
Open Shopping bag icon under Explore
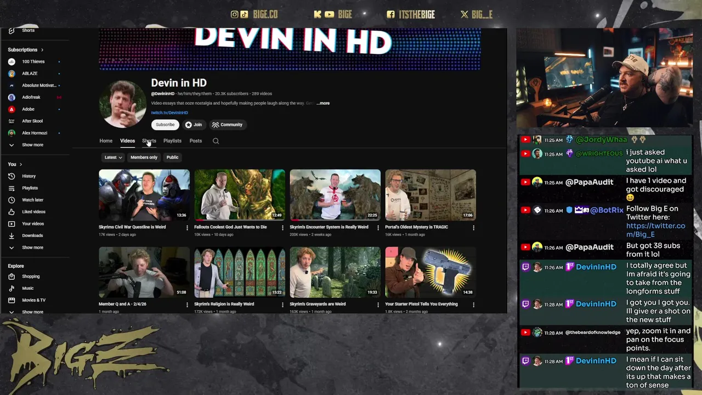point(12,276)
